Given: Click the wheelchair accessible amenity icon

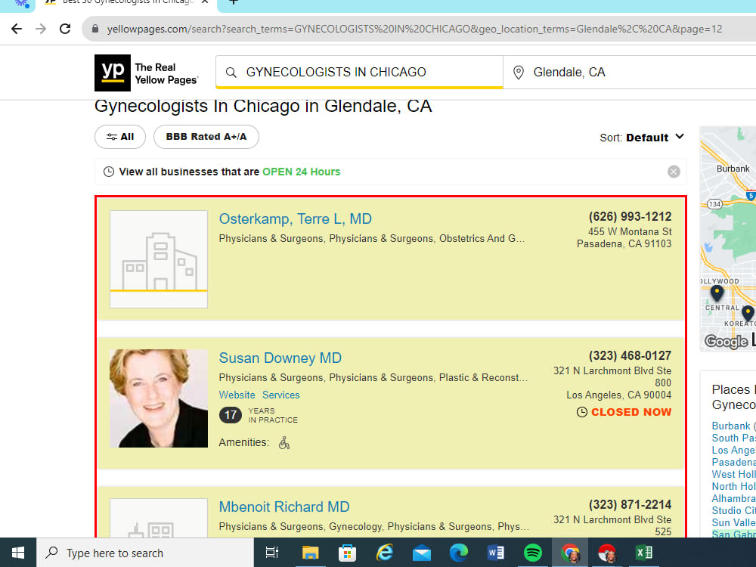Looking at the screenshot, I should [284, 442].
